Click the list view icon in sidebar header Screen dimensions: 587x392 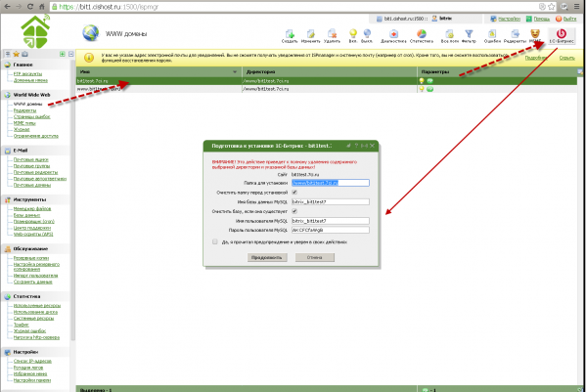tap(8, 54)
